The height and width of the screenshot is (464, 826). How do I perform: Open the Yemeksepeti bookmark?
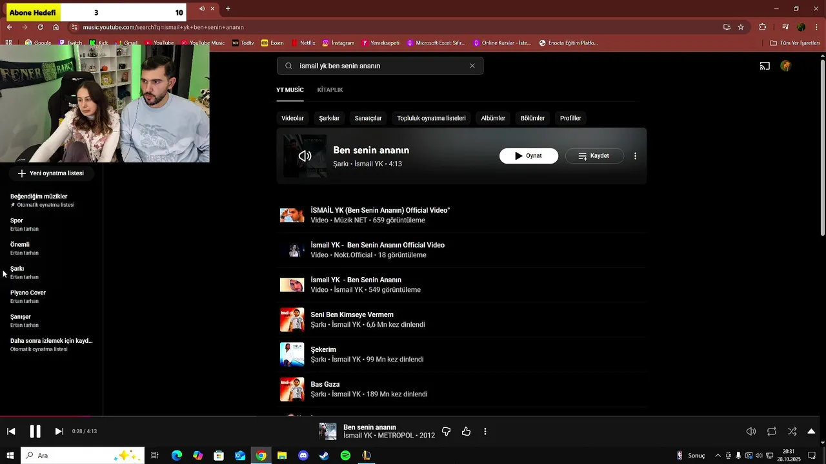pos(381,43)
